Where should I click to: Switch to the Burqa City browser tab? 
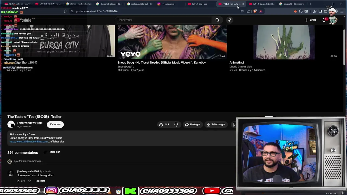pos(262,4)
